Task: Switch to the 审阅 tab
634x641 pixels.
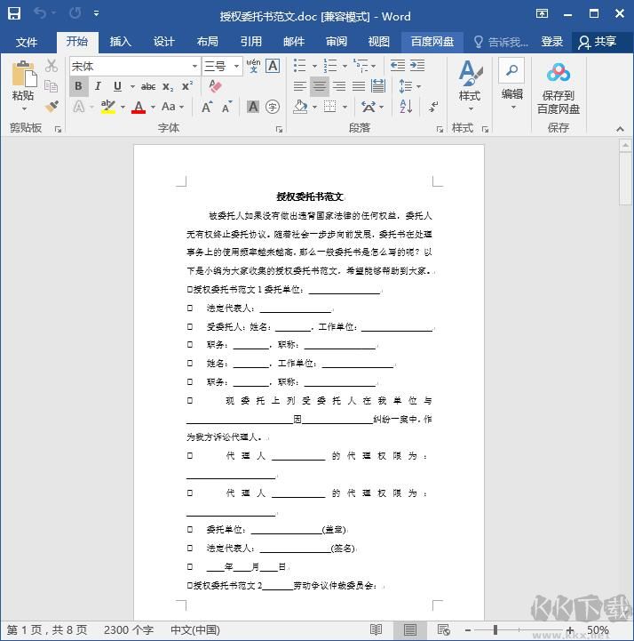Action: [x=337, y=42]
